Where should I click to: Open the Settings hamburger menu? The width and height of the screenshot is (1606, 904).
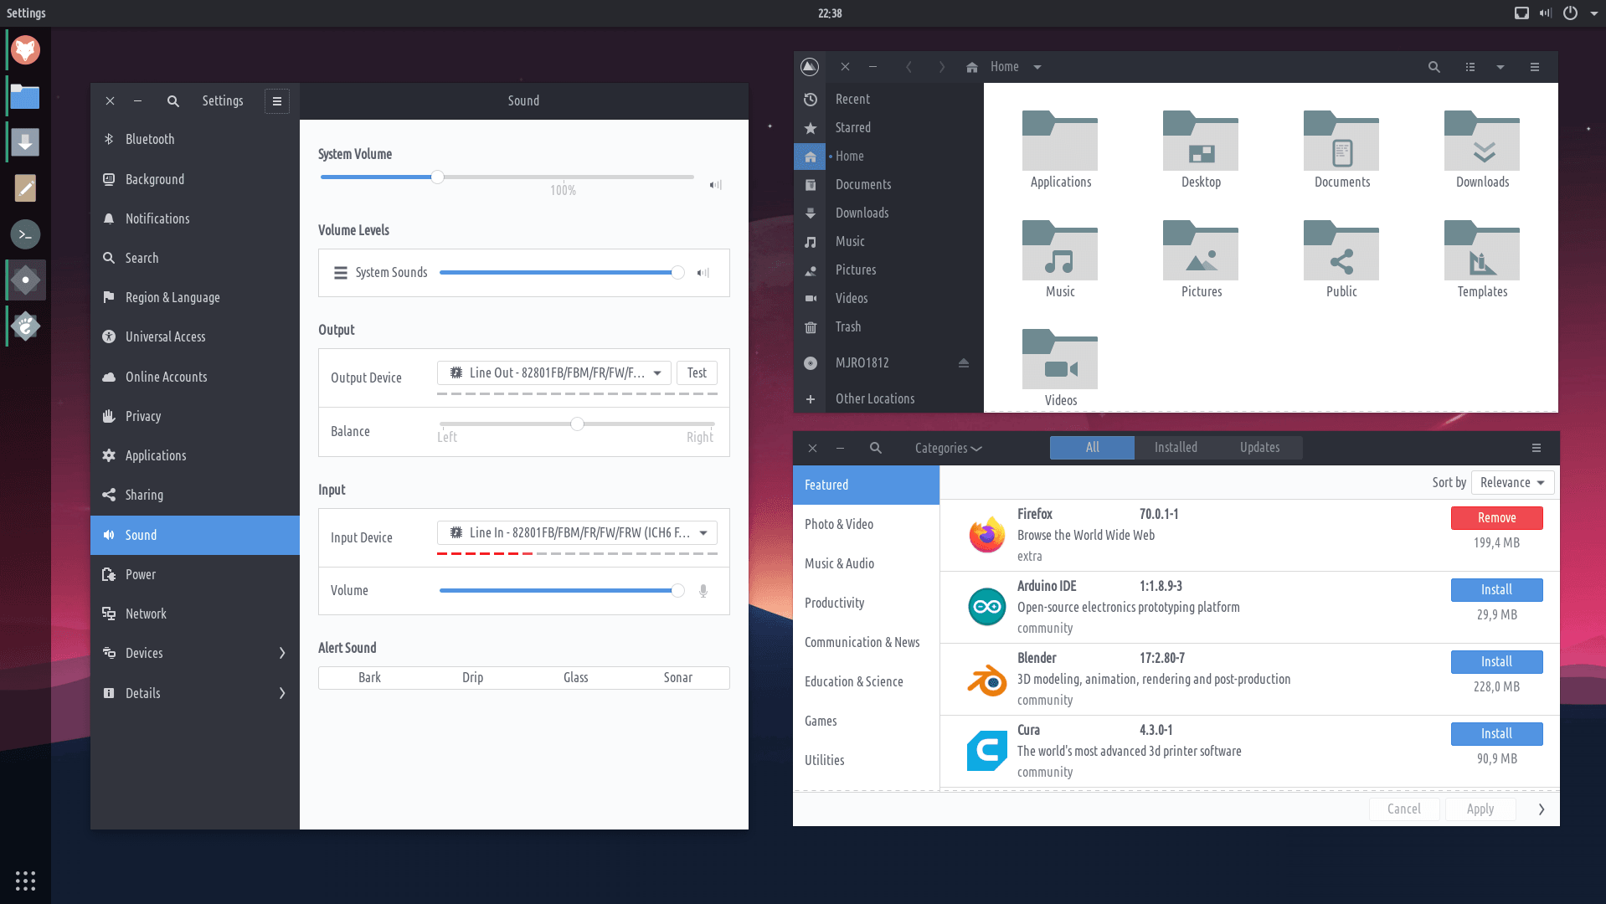276,101
